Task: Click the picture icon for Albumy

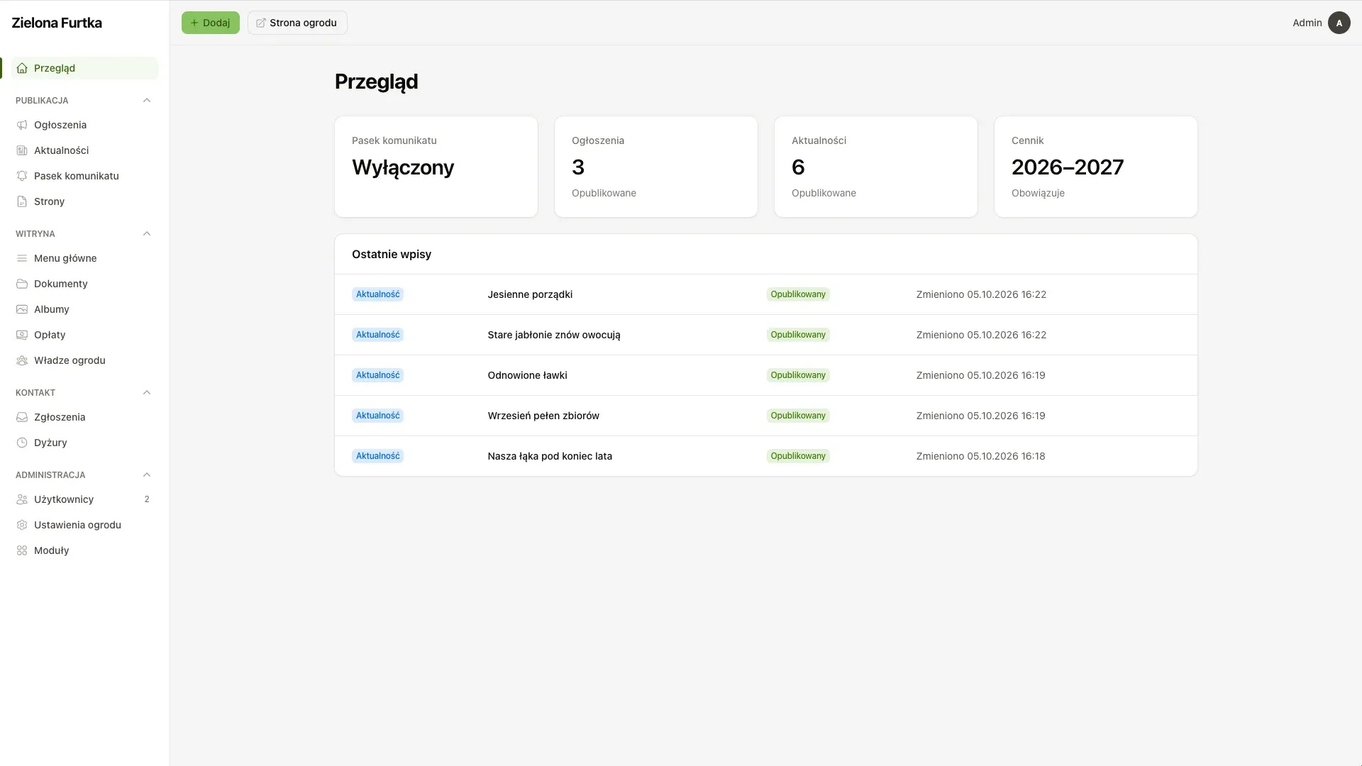Action: pos(22,309)
